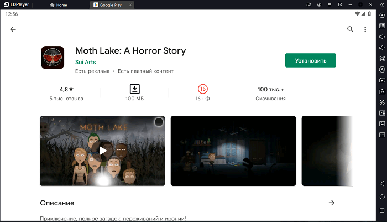The height and width of the screenshot is (222, 387).
Task: Open LDPlayer gamepad settings icon
Action: pos(308,4)
